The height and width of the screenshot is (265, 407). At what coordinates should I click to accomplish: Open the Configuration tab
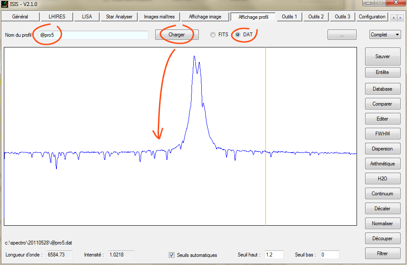pos(372,17)
